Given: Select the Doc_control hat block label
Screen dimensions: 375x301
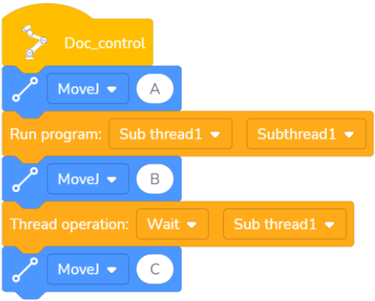Looking at the screenshot, I should [x=105, y=44].
